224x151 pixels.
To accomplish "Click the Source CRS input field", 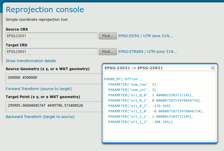I will pyautogui.click(x=51, y=36).
